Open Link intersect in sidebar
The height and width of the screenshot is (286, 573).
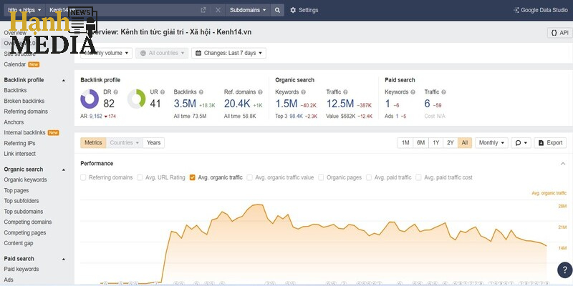[20, 154]
